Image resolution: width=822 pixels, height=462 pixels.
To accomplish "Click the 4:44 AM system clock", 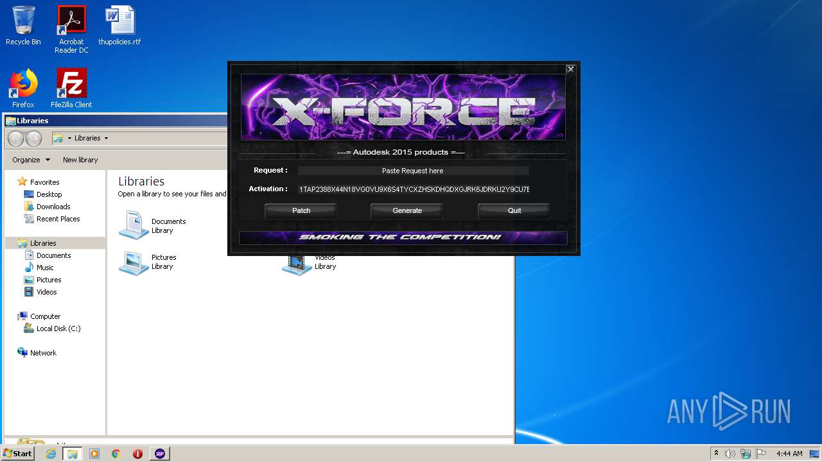I will 789,454.
